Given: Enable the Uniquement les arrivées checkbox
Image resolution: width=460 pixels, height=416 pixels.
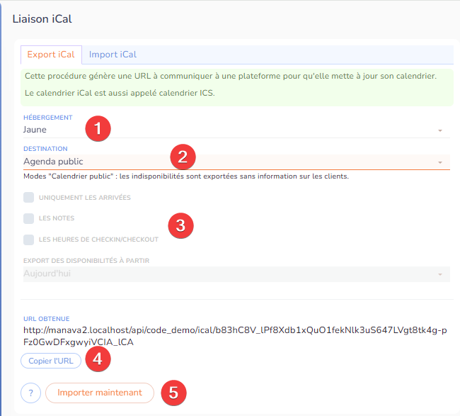Looking at the screenshot, I should tap(29, 197).
